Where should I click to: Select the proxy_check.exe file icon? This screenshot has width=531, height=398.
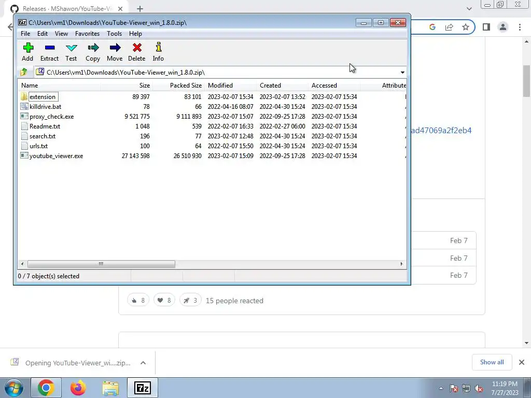(x=24, y=116)
